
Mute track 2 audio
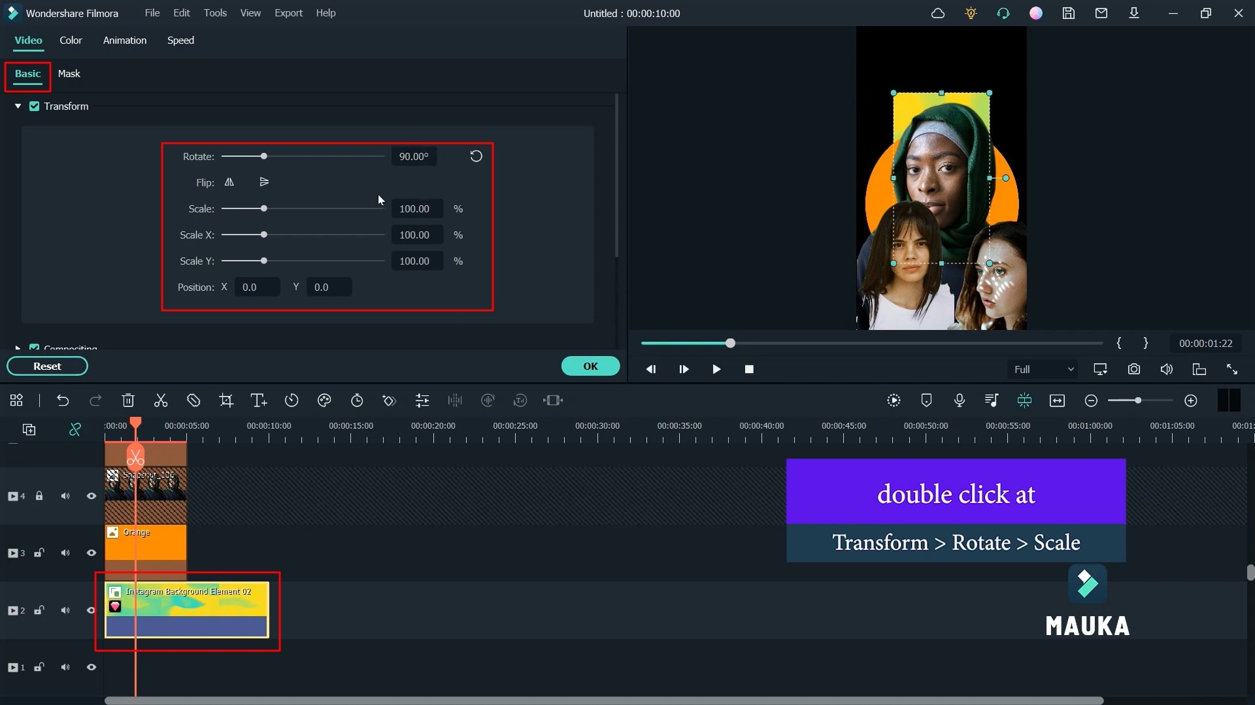click(x=65, y=610)
